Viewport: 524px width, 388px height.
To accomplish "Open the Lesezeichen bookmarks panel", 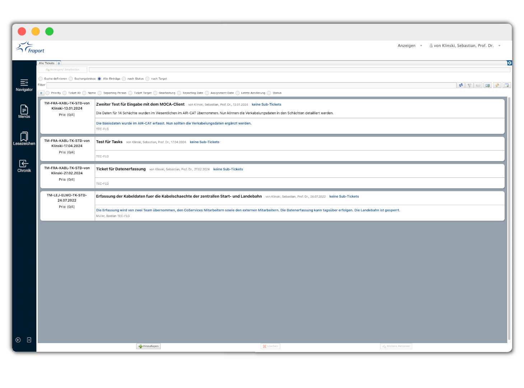I will (24, 139).
